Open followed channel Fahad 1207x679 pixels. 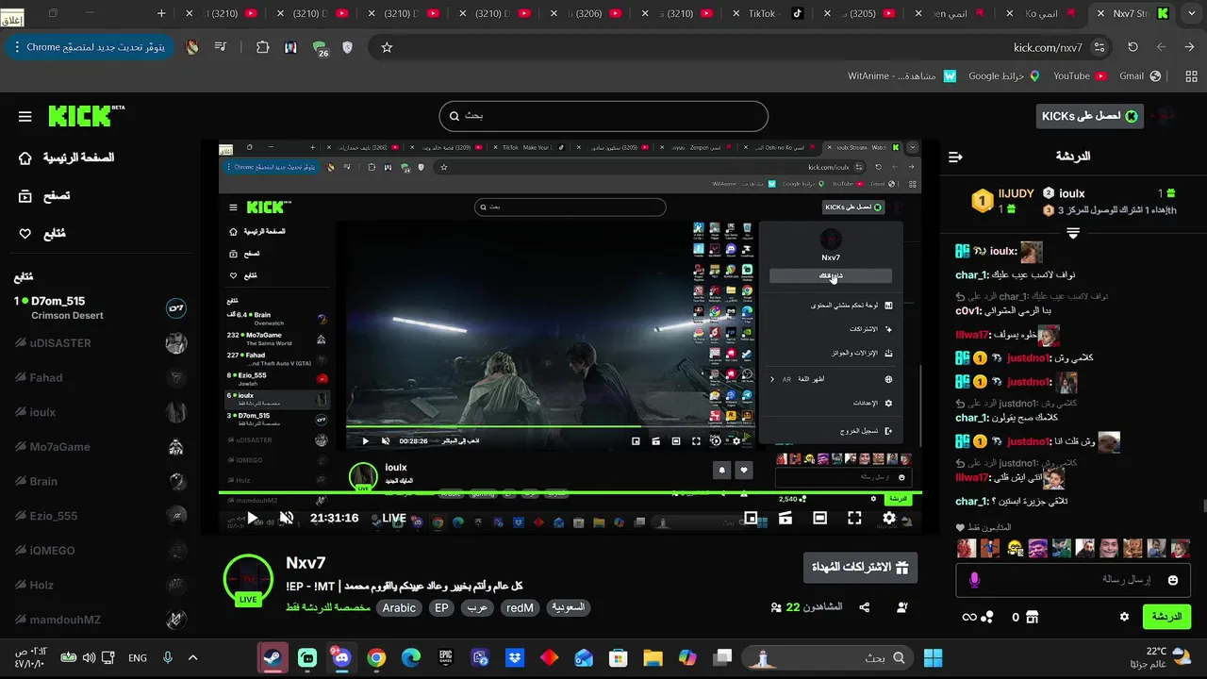(x=100, y=377)
